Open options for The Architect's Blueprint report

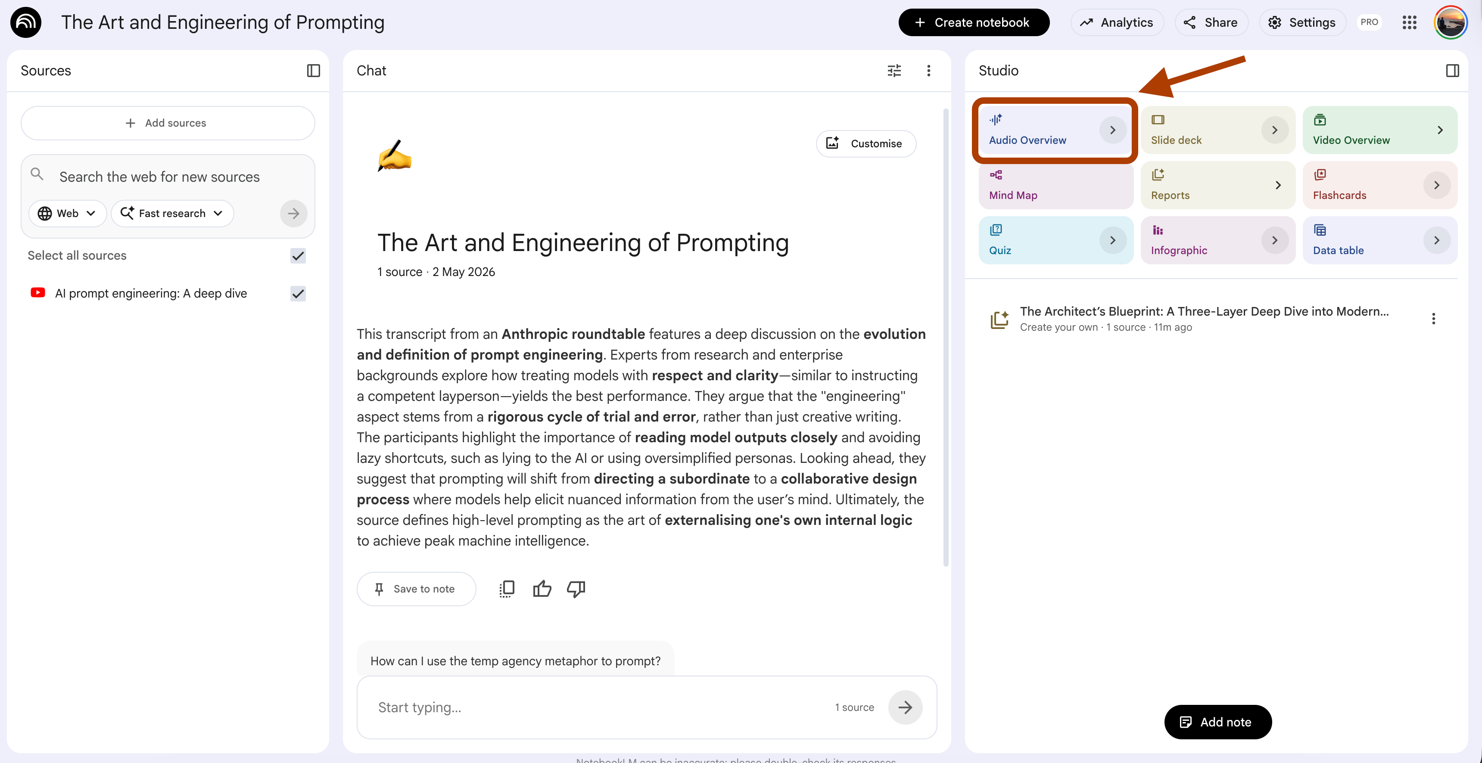pyautogui.click(x=1433, y=319)
